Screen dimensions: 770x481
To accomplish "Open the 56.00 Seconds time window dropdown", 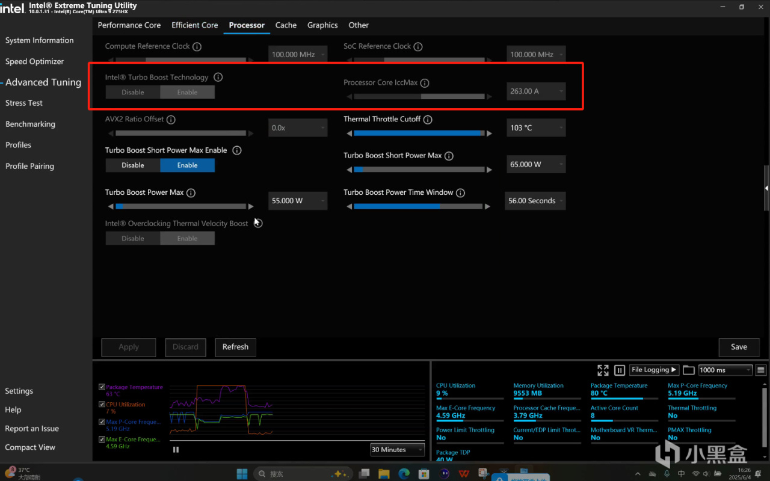I will coord(535,201).
